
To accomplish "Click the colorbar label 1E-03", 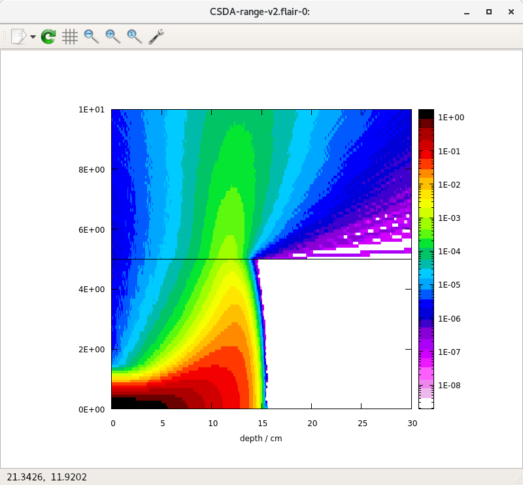I will [x=449, y=218].
